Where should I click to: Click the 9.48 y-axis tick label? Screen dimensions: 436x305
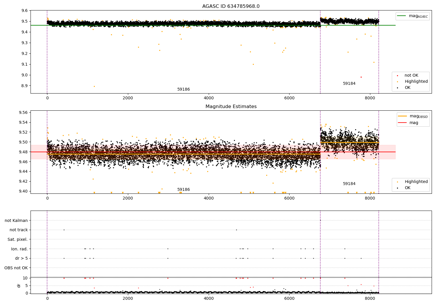click(24, 152)
